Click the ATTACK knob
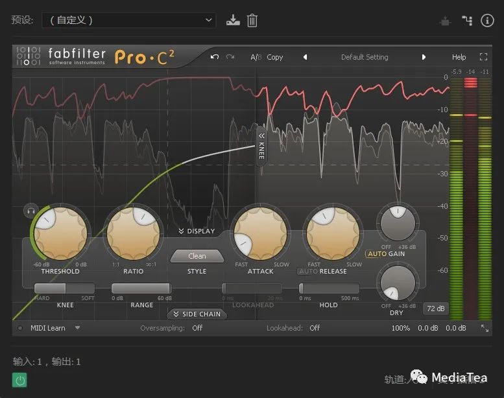This screenshot has height=398, width=504. coord(260,233)
